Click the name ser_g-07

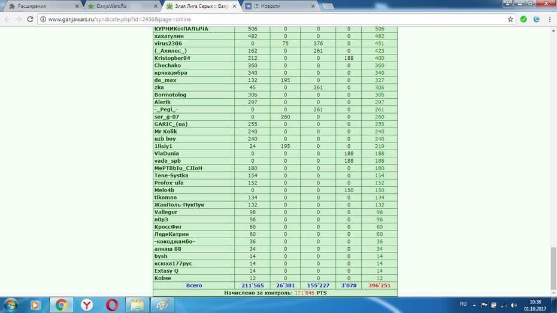pos(167,117)
